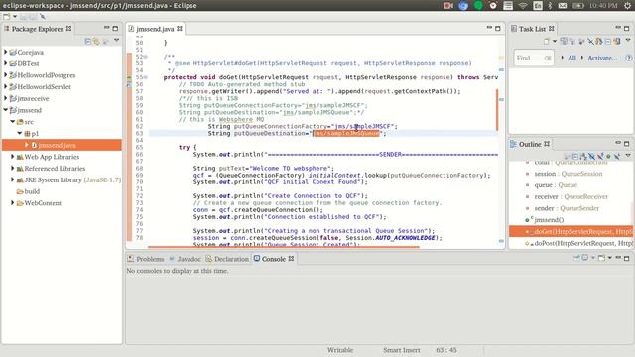Viewport: 635px width, 357px height.
Task: Select the jmssend.java editor tab
Action: click(x=155, y=29)
